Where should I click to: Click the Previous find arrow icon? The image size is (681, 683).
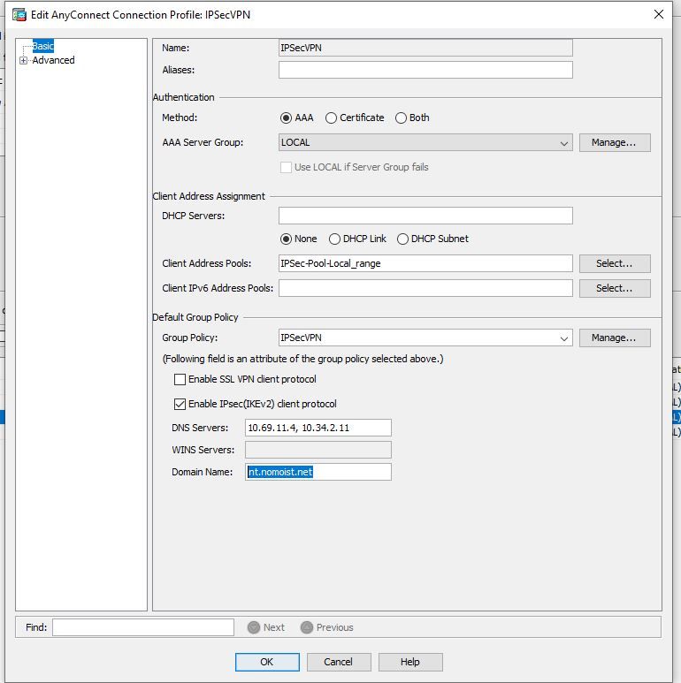click(x=307, y=627)
